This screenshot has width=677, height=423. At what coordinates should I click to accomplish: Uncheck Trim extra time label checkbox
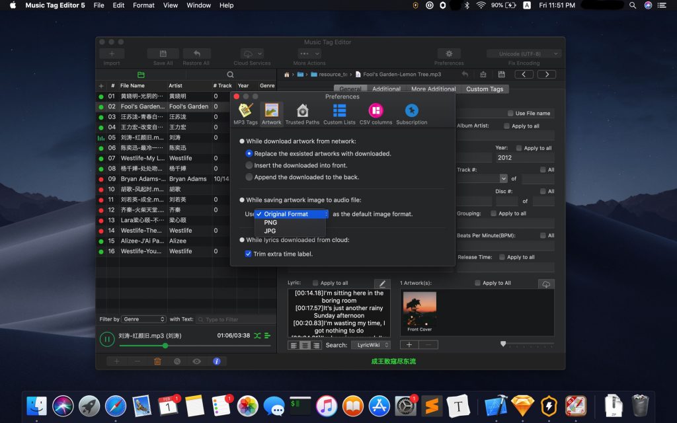pyautogui.click(x=249, y=254)
